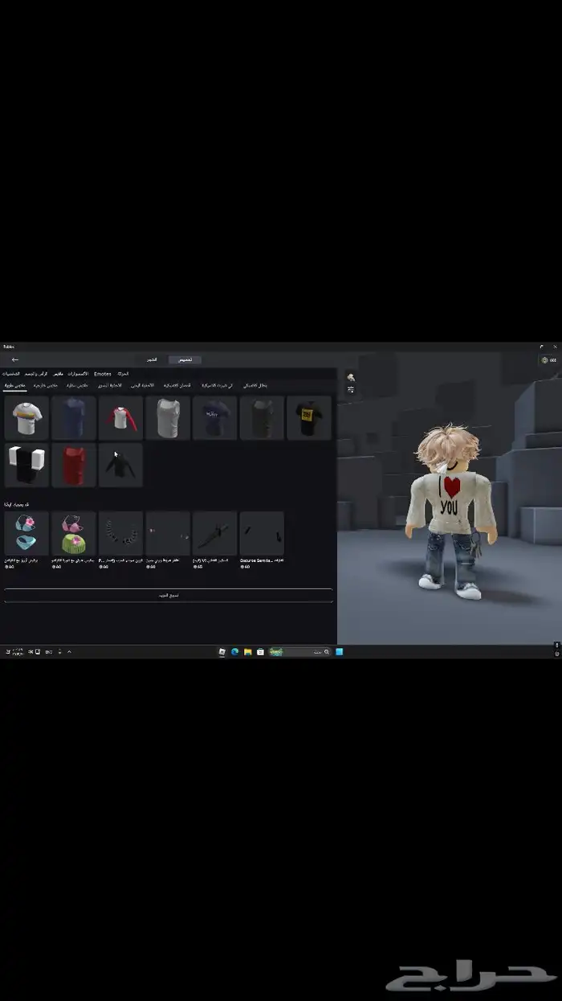Open the blue bikini with pink flower item
Screen dimensions: 562x1001
point(26,534)
